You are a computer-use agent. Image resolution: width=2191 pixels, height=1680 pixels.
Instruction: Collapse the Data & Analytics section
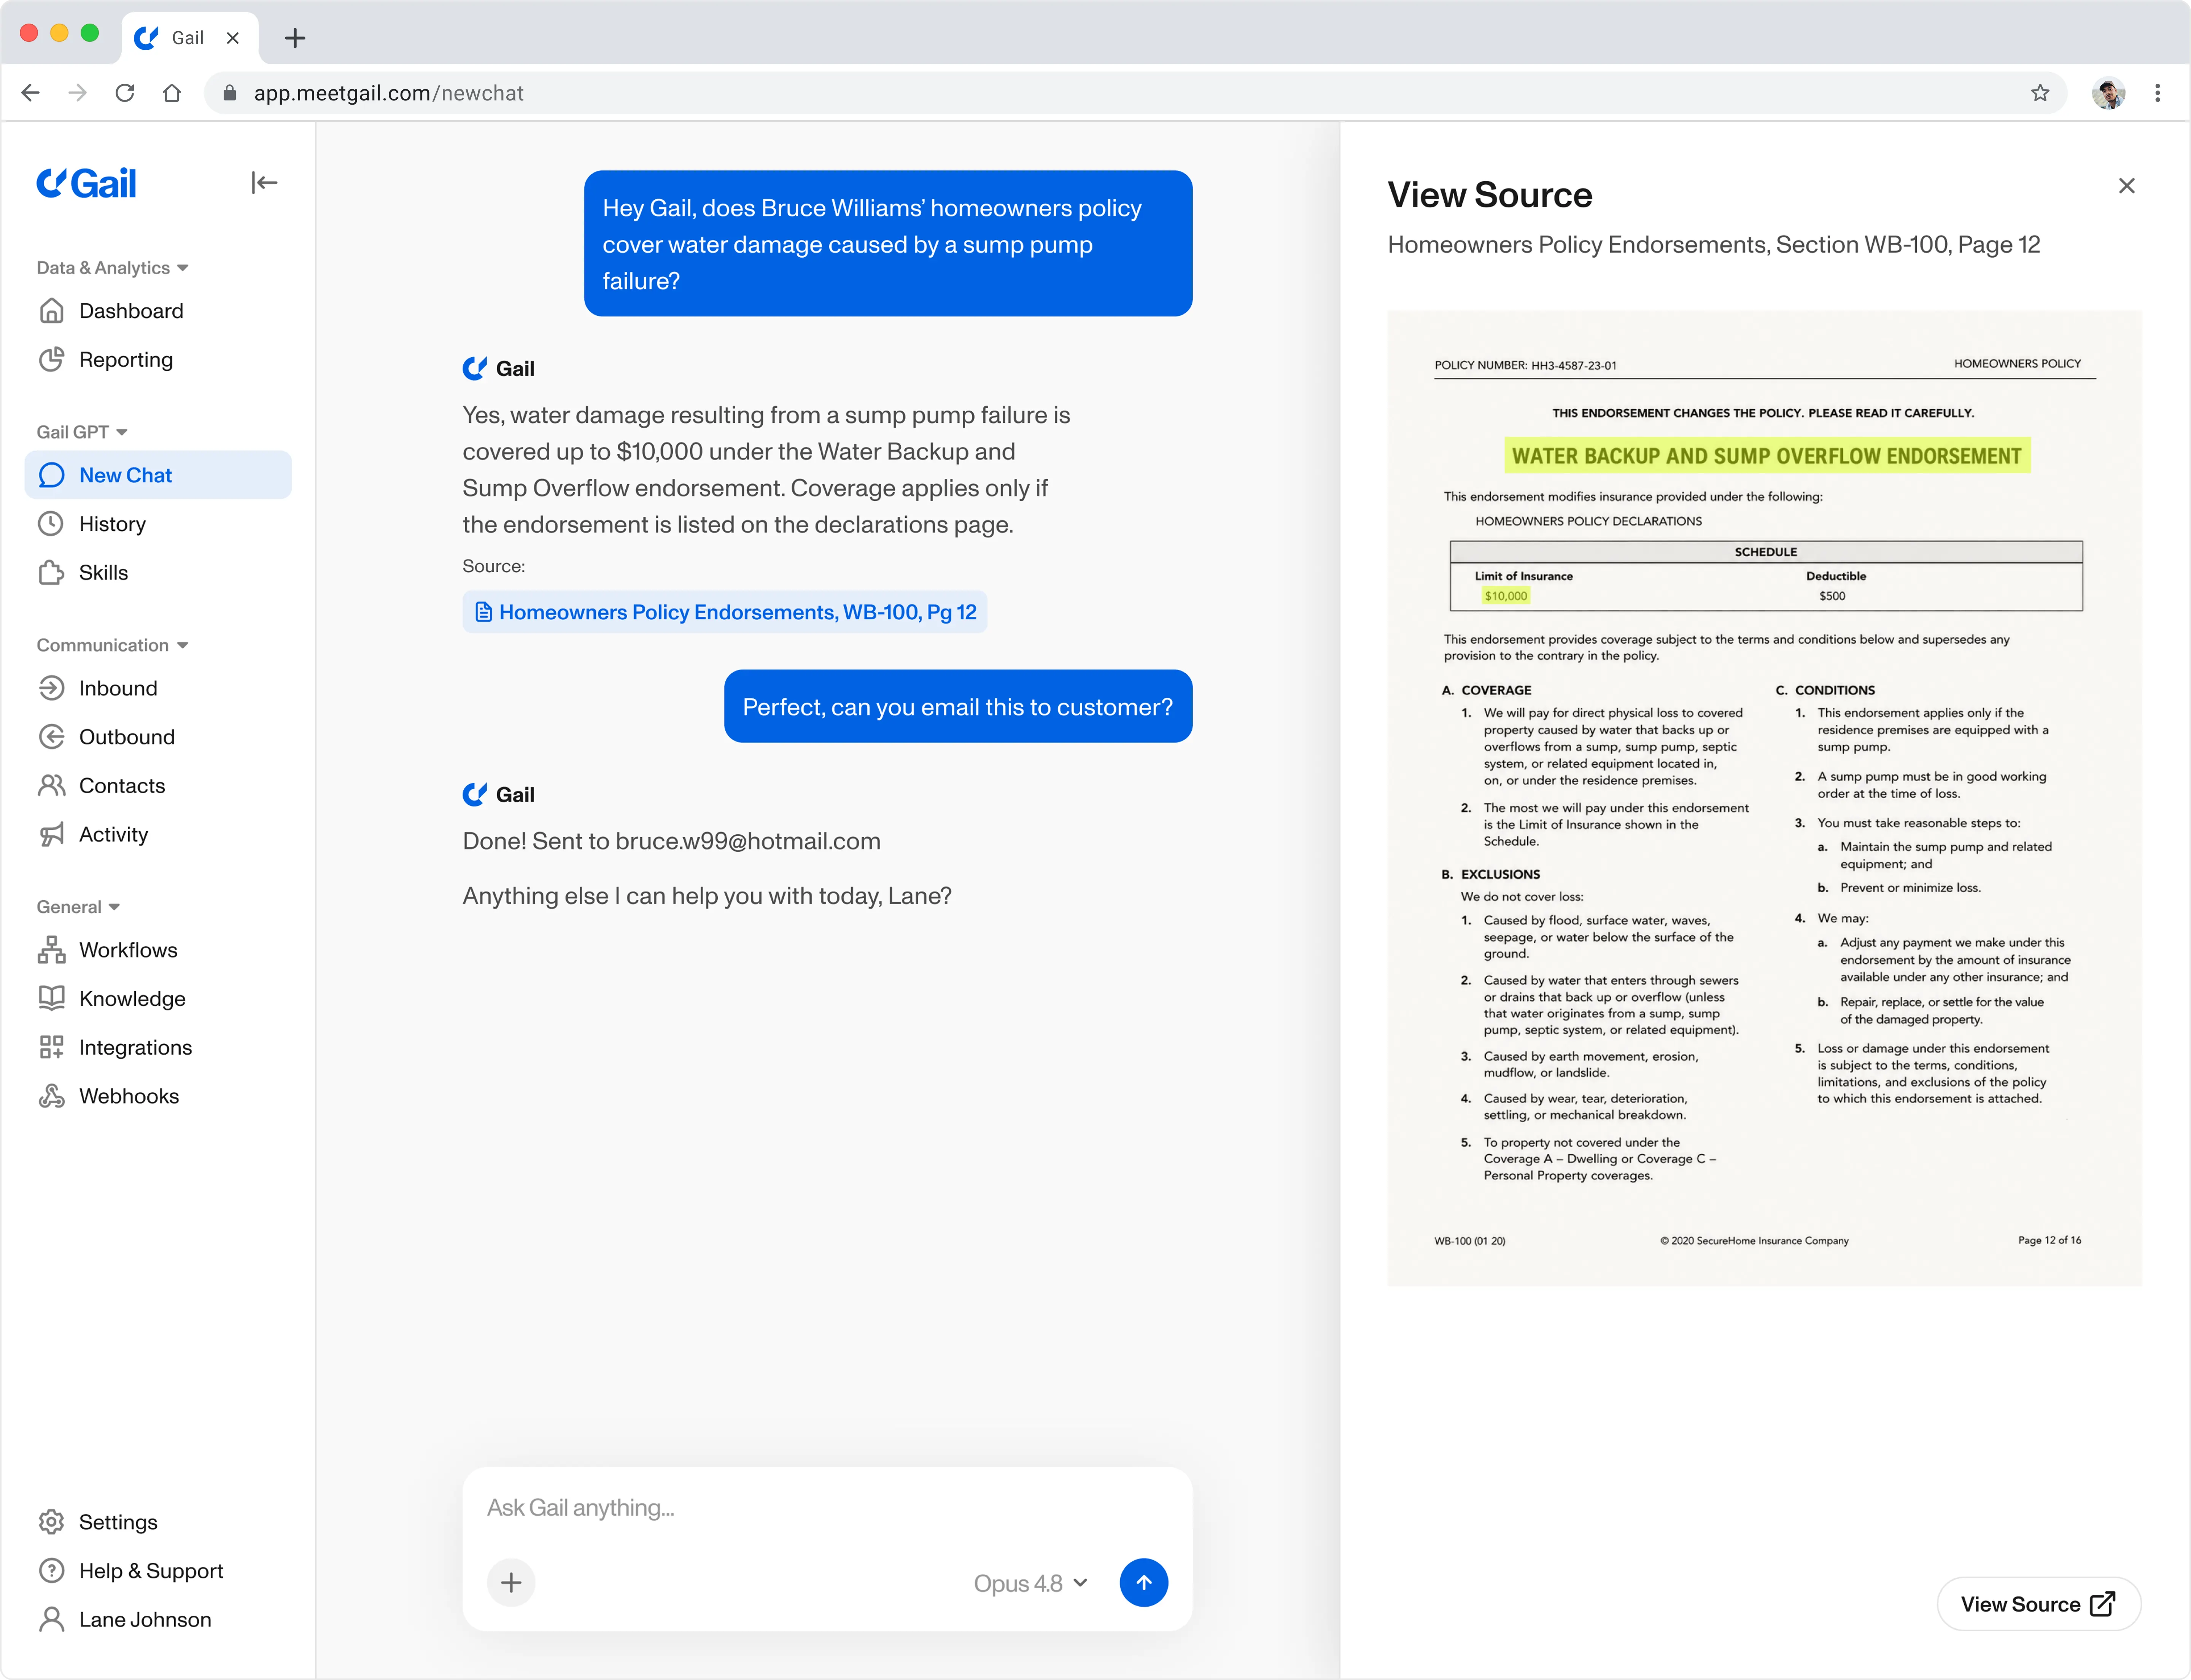pos(182,268)
